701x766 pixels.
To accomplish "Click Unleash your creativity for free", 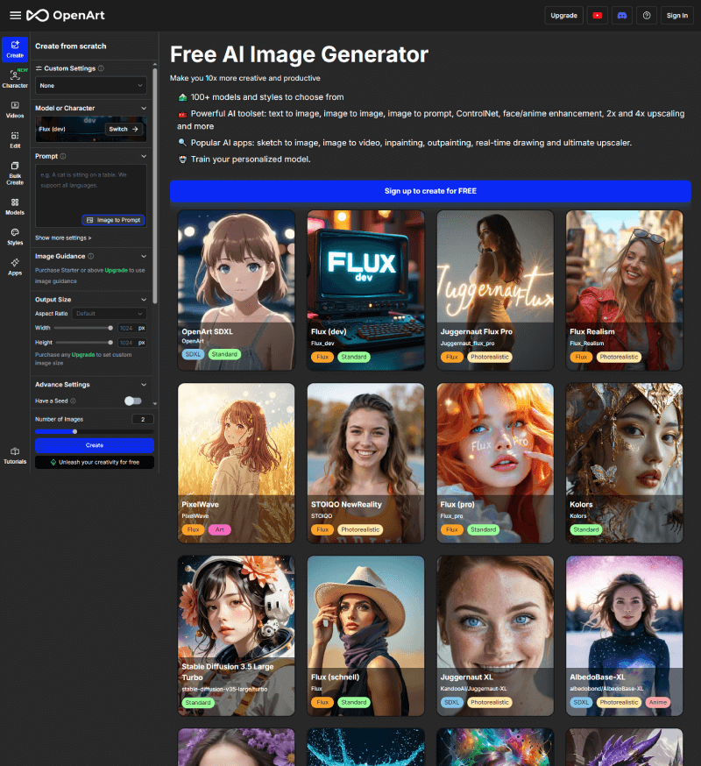I will point(95,462).
